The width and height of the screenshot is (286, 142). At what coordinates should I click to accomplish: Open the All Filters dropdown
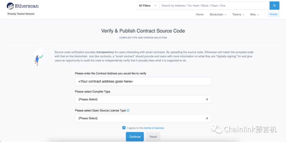pos(148,6)
